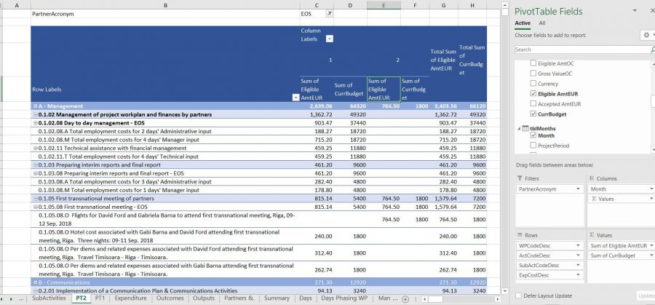
Task: Collapse 0.1.02.11 Technical assistance row
Action: click(x=36, y=148)
